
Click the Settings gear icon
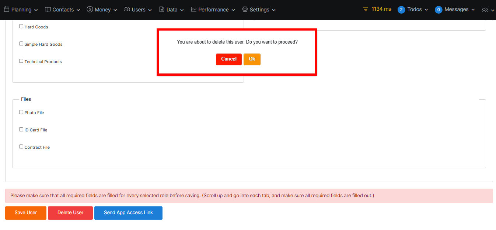click(x=245, y=9)
